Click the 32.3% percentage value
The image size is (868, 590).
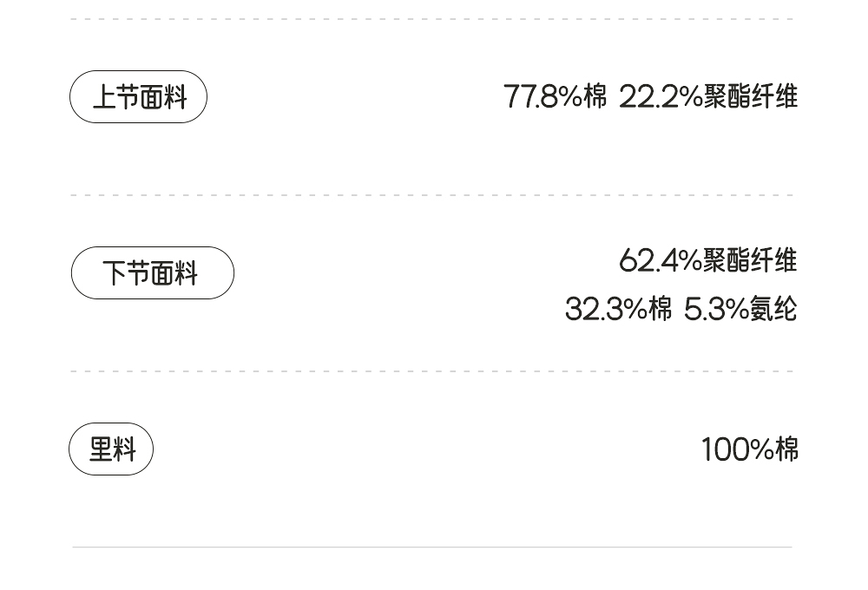click(x=606, y=310)
